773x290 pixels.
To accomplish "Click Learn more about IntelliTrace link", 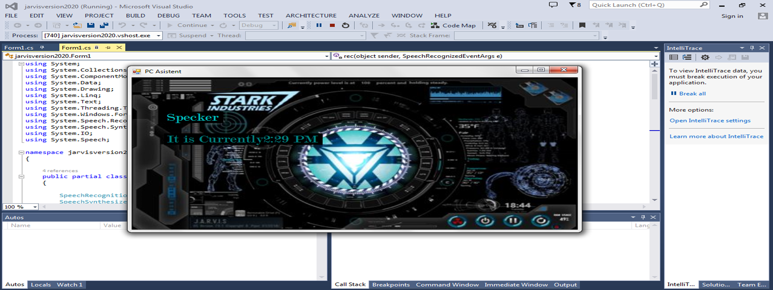I will coord(716,136).
